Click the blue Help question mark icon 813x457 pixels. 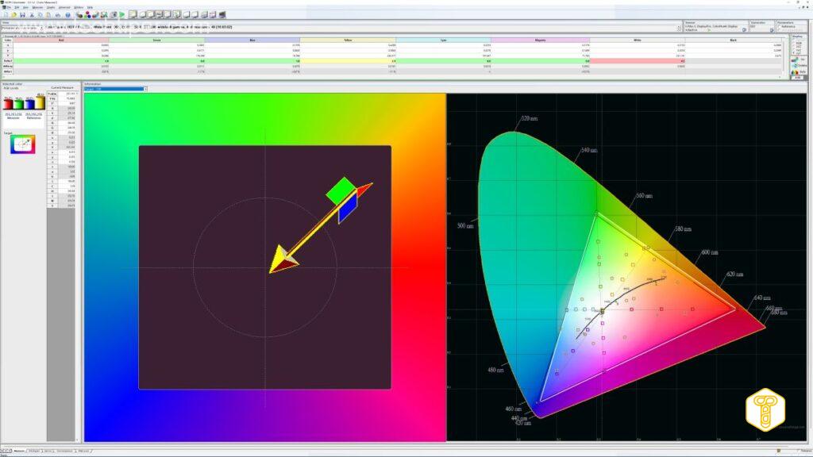pos(67,14)
